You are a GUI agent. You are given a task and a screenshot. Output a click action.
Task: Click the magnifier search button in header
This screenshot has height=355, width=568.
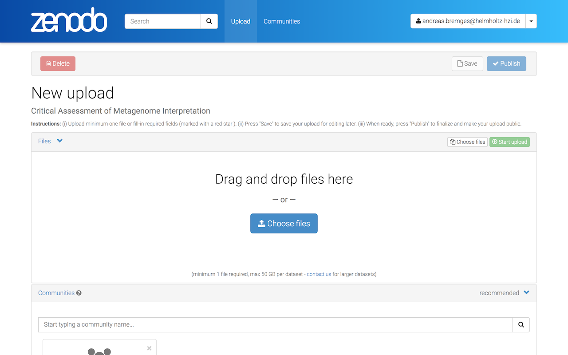(209, 21)
